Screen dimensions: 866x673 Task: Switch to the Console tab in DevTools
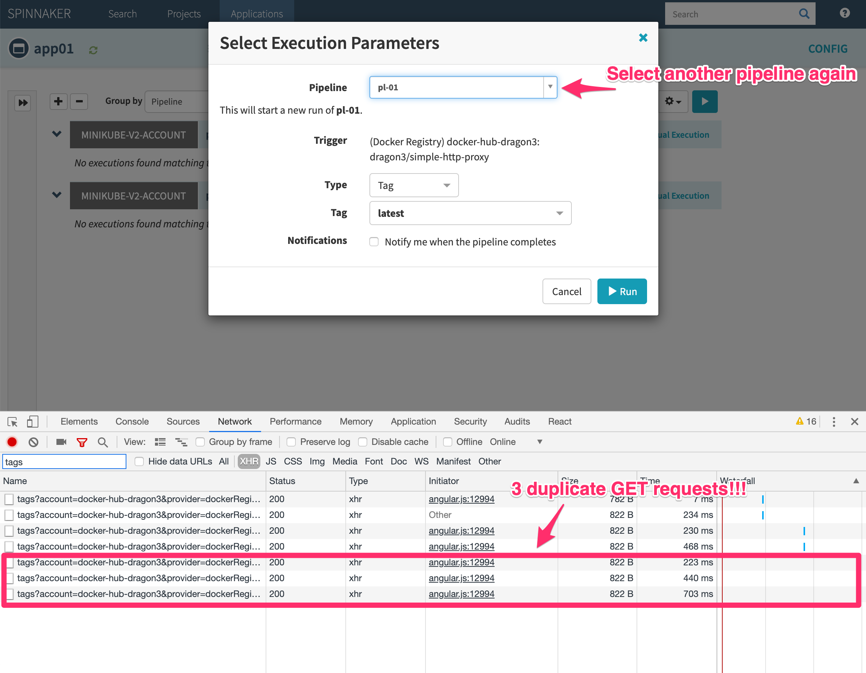tap(132, 422)
